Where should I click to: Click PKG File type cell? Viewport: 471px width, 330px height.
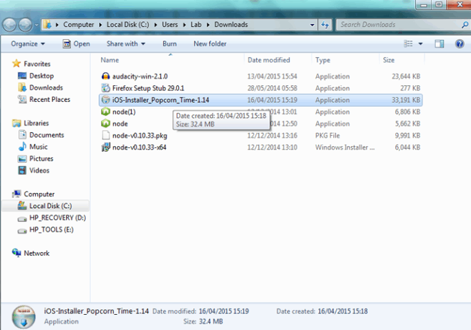click(x=327, y=136)
